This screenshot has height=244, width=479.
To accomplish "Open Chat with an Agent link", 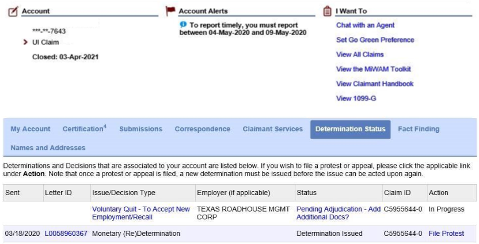I will pyautogui.click(x=365, y=25).
